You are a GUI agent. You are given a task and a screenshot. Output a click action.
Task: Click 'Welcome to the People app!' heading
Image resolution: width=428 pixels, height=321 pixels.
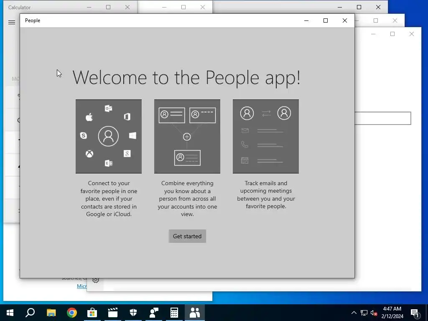[186, 77]
